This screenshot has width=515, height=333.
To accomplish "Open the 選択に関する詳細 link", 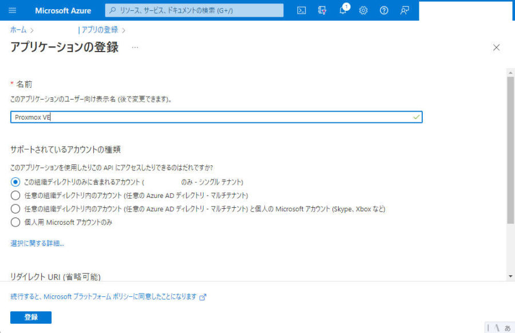I will pos(29,243).
